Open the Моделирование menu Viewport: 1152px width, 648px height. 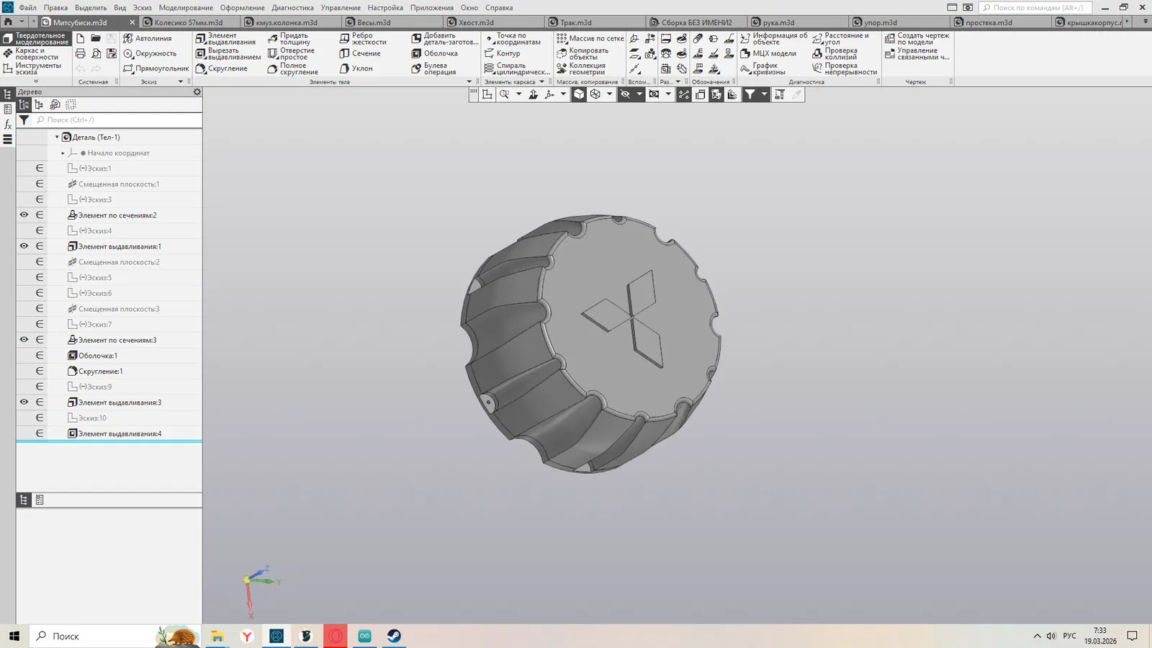coord(186,7)
